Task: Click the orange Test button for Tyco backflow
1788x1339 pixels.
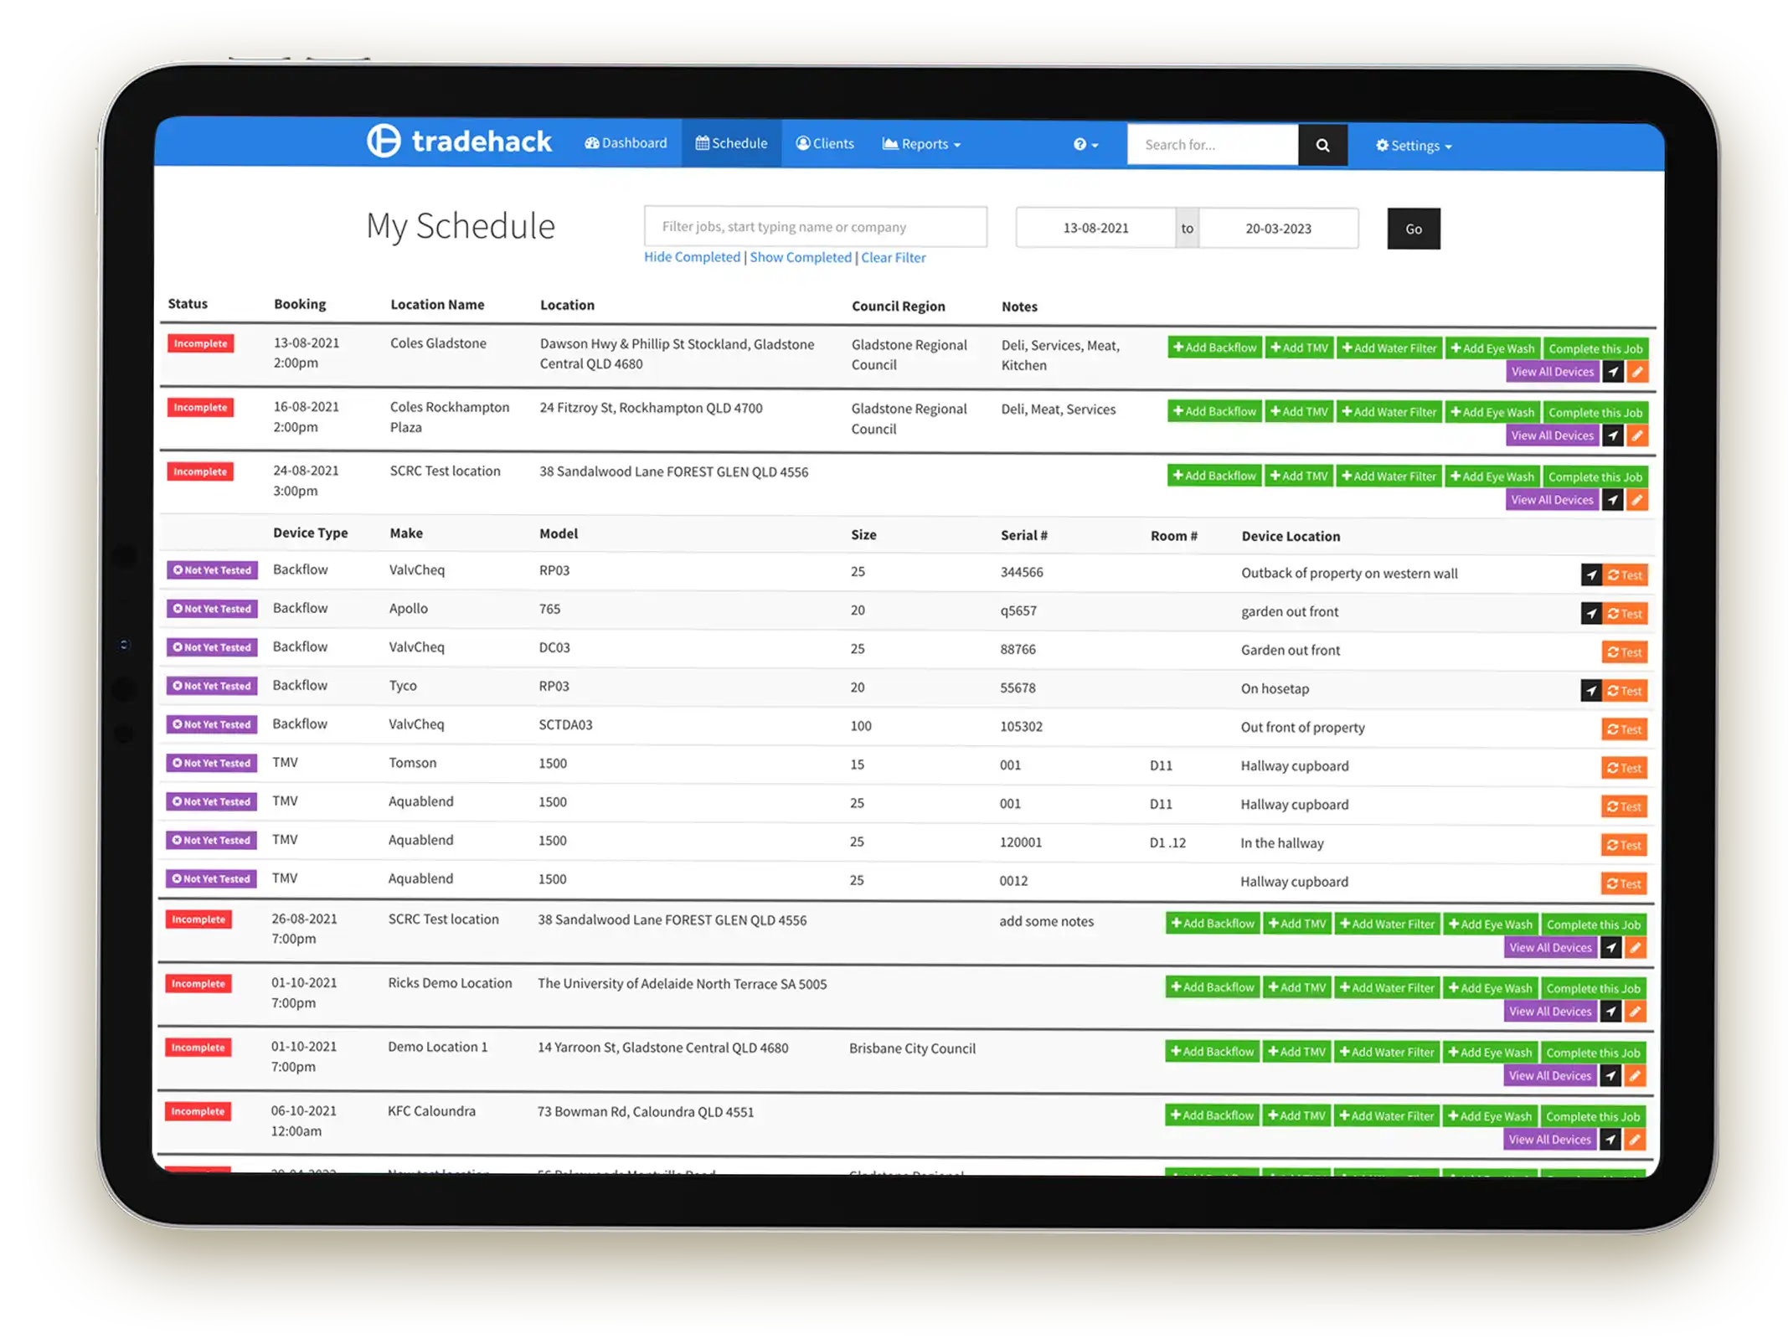Action: point(1625,691)
